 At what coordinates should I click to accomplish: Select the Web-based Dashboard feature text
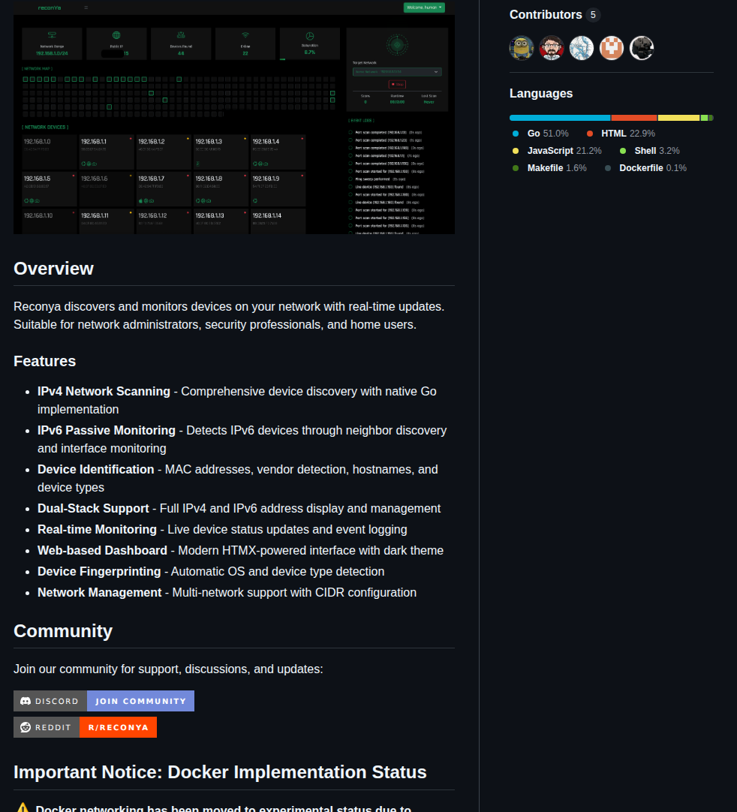click(240, 551)
